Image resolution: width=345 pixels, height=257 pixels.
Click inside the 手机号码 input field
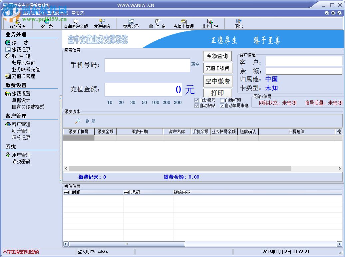147,65
